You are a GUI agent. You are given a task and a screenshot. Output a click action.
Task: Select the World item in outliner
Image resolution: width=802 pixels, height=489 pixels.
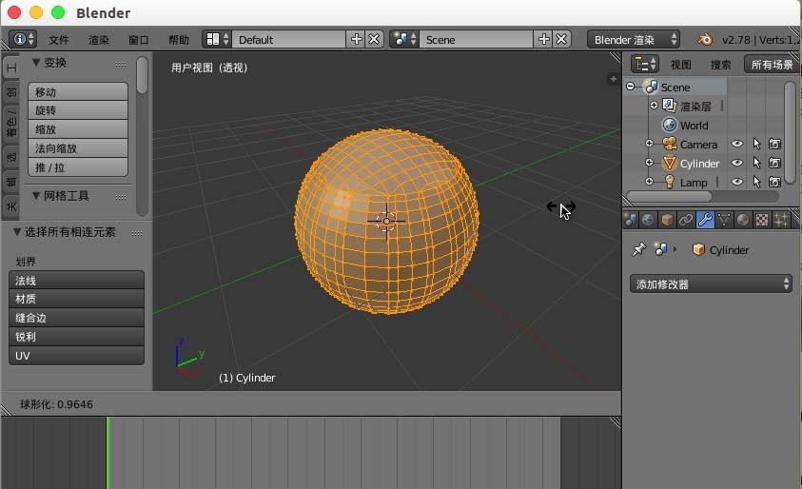tap(694, 126)
